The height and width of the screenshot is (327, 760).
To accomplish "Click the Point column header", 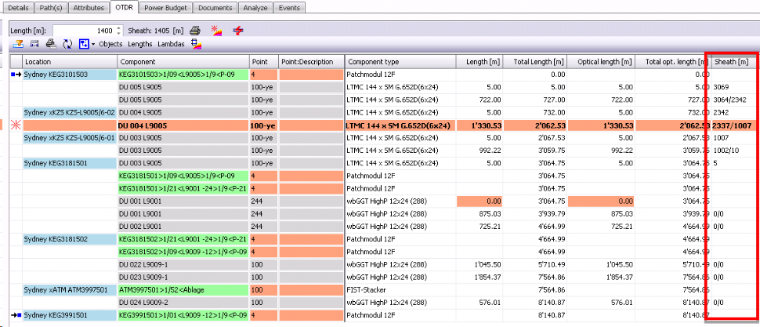I will (264, 62).
